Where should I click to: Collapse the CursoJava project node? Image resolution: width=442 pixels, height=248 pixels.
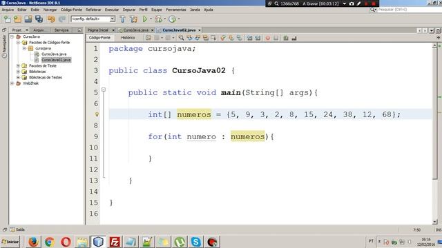coord(12,37)
